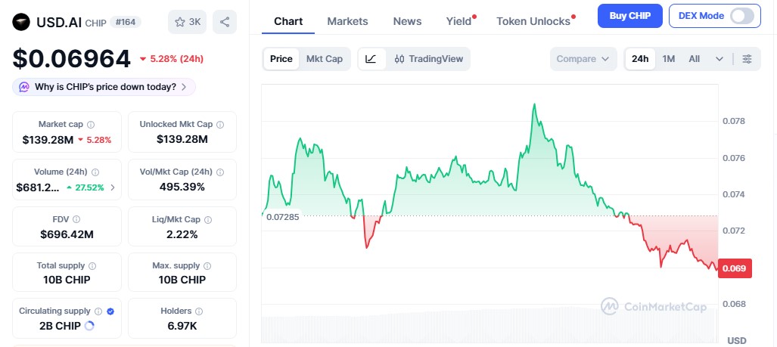Click the USD currency label on chart
Image resolution: width=777 pixels, height=347 pixels.
tap(736, 340)
